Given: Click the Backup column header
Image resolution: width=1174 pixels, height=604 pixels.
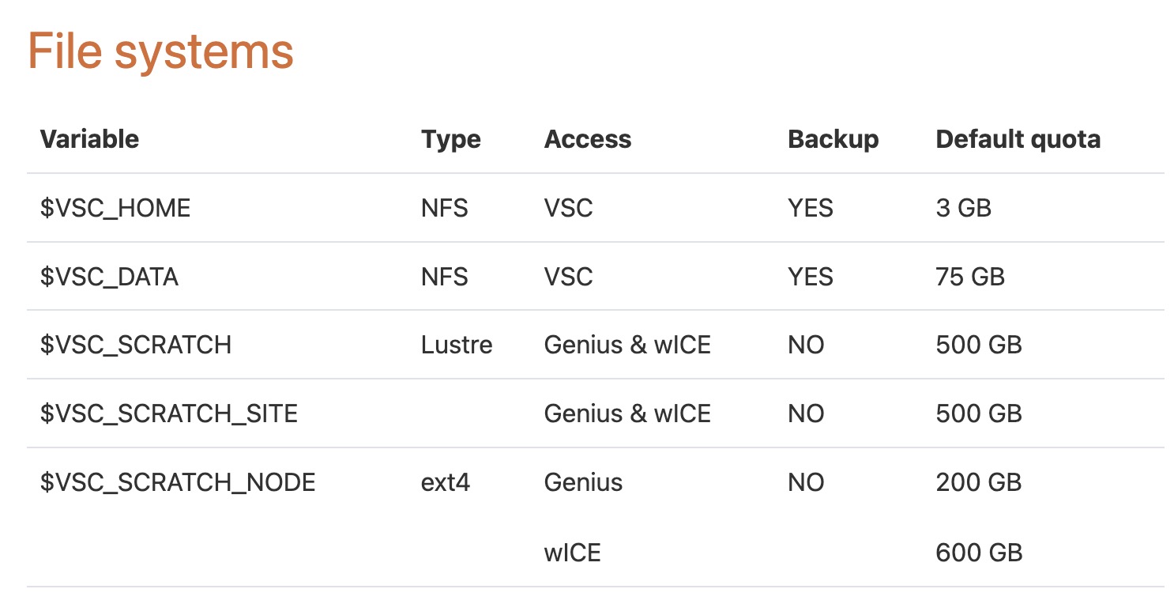Looking at the screenshot, I should tap(833, 139).
